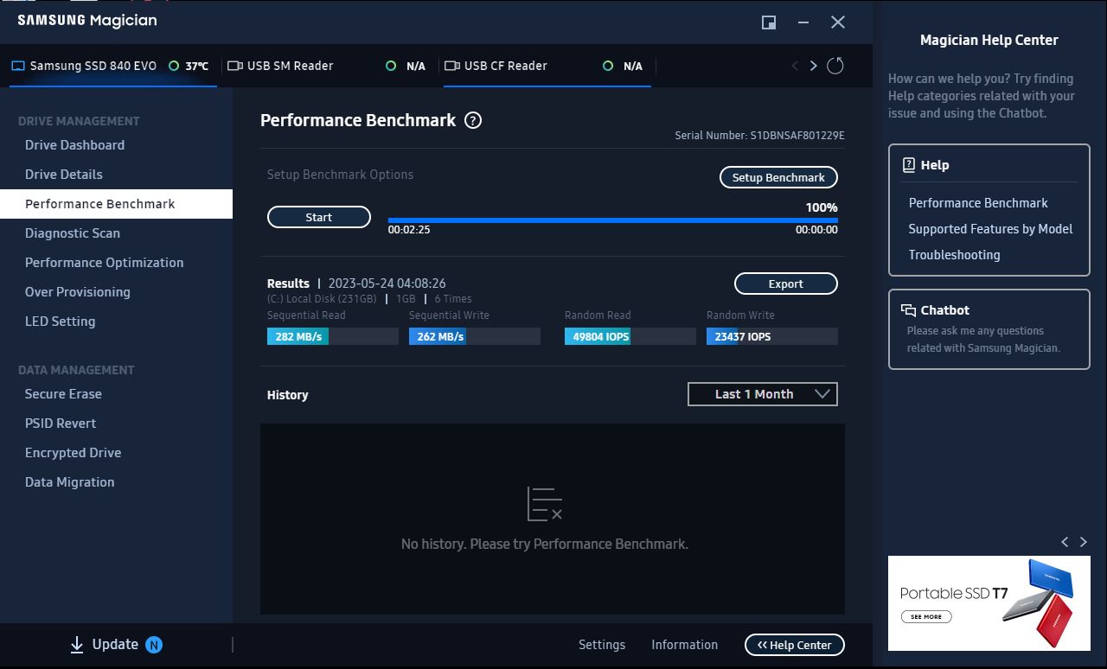Click the refresh drive list icon
1107x669 pixels.
pos(835,66)
